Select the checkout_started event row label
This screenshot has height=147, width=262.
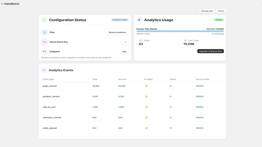(52, 118)
